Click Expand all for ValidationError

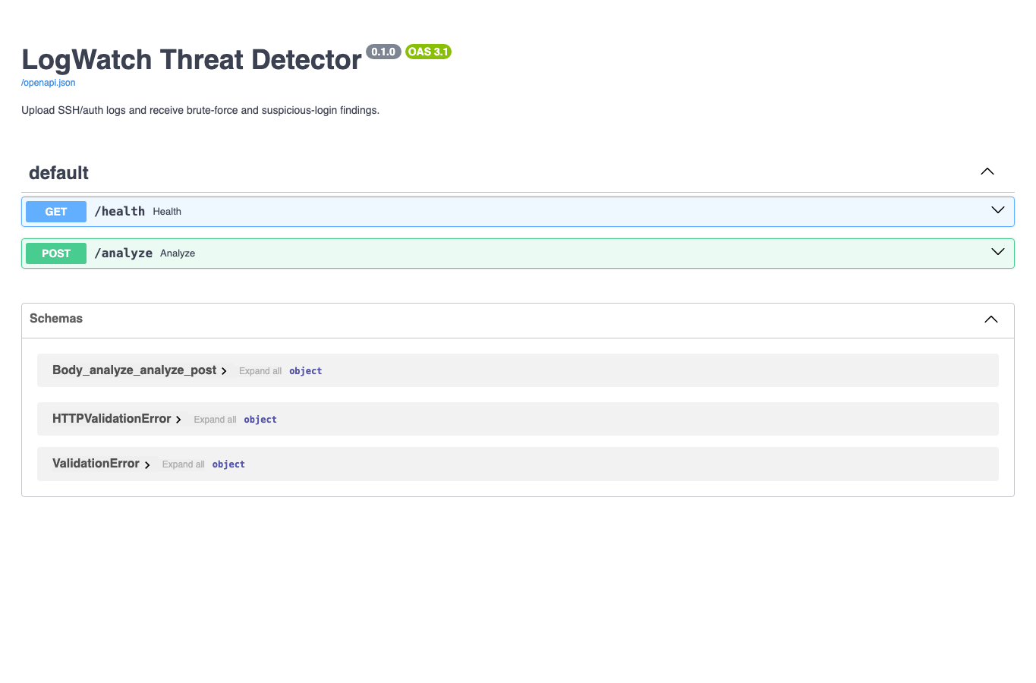point(183,464)
